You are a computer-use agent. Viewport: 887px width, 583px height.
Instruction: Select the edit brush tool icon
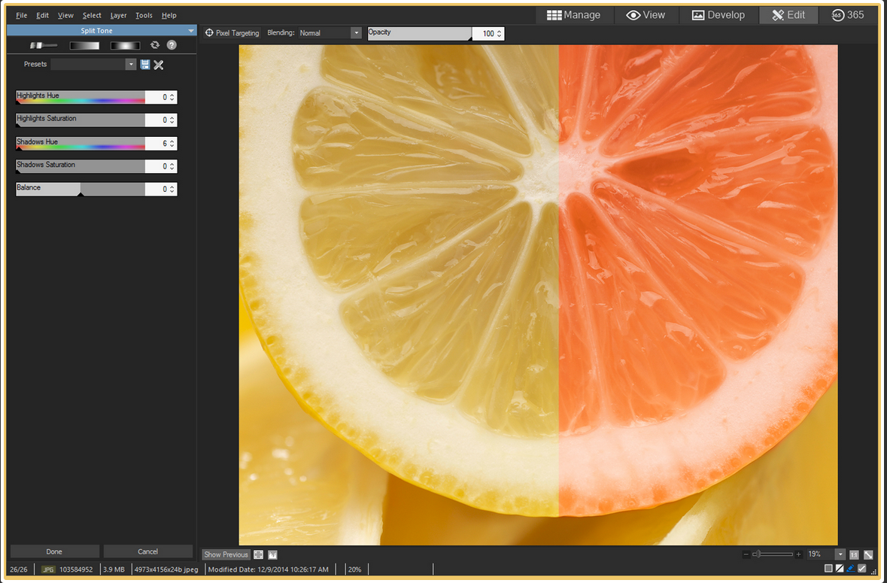(44, 45)
